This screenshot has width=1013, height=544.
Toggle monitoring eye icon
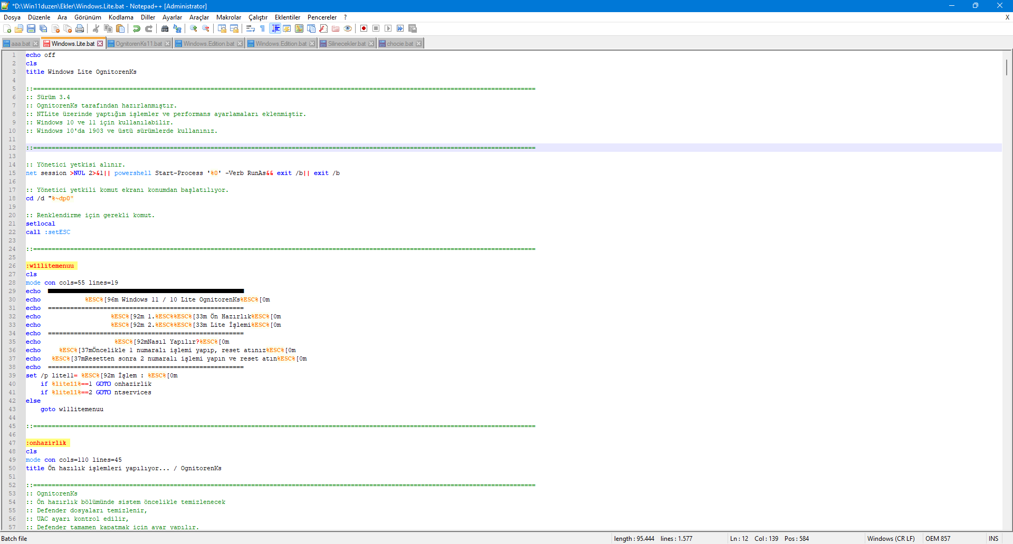point(348,28)
